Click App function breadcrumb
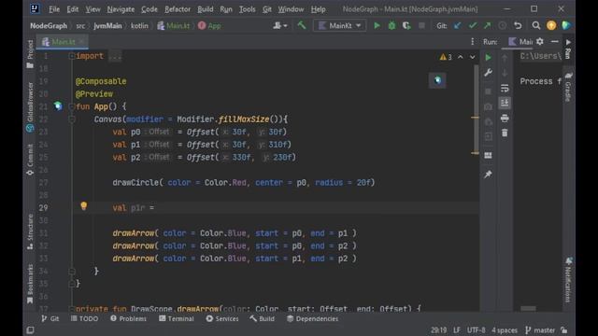The width and height of the screenshot is (598, 336). coord(209,25)
